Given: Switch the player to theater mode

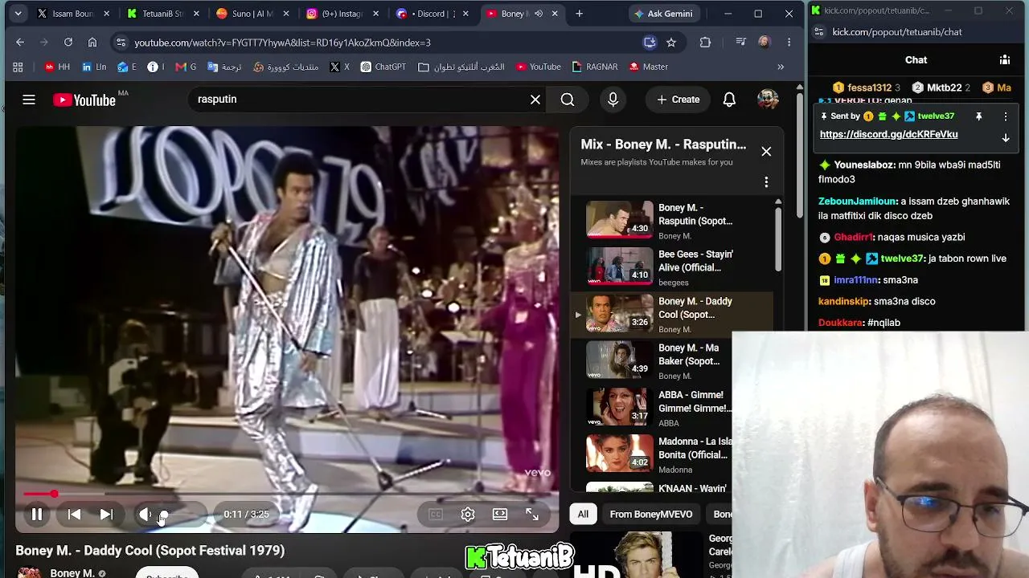Looking at the screenshot, I should tap(500, 515).
